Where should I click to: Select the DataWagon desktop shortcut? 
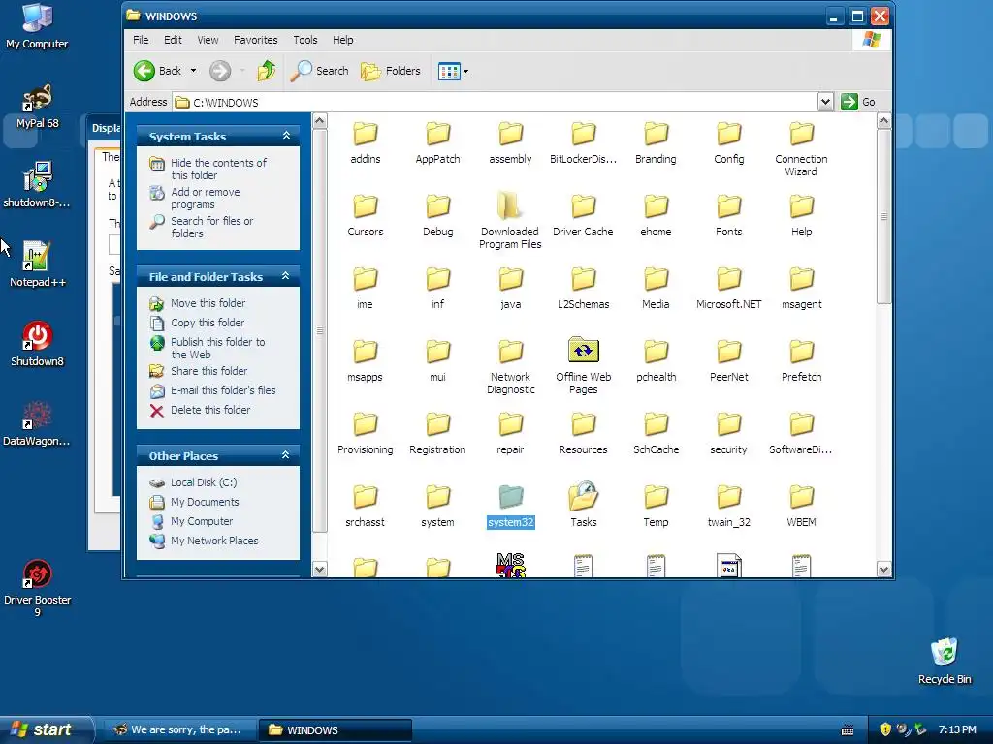pyautogui.click(x=37, y=424)
